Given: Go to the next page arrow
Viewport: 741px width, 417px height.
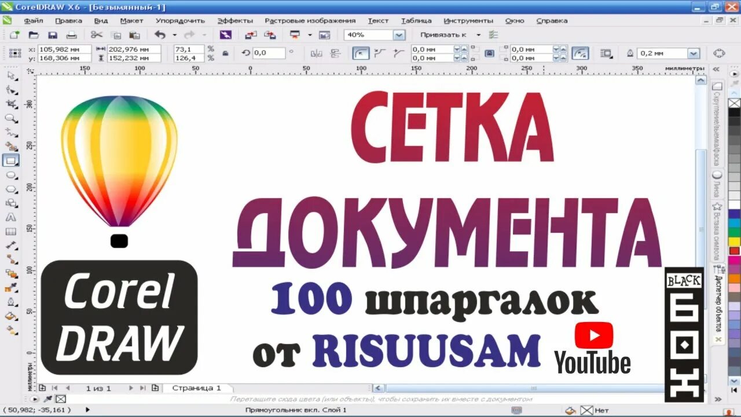Looking at the screenshot, I should (x=131, y=388).
